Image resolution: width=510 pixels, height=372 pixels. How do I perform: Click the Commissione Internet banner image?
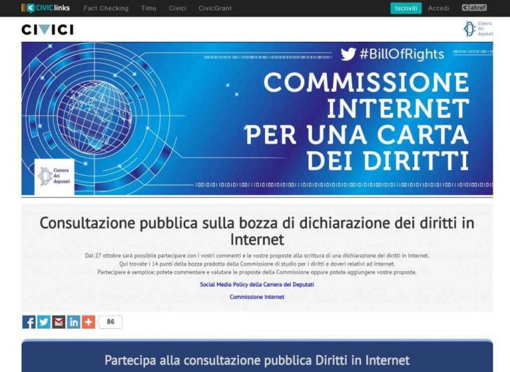[257, 119]
